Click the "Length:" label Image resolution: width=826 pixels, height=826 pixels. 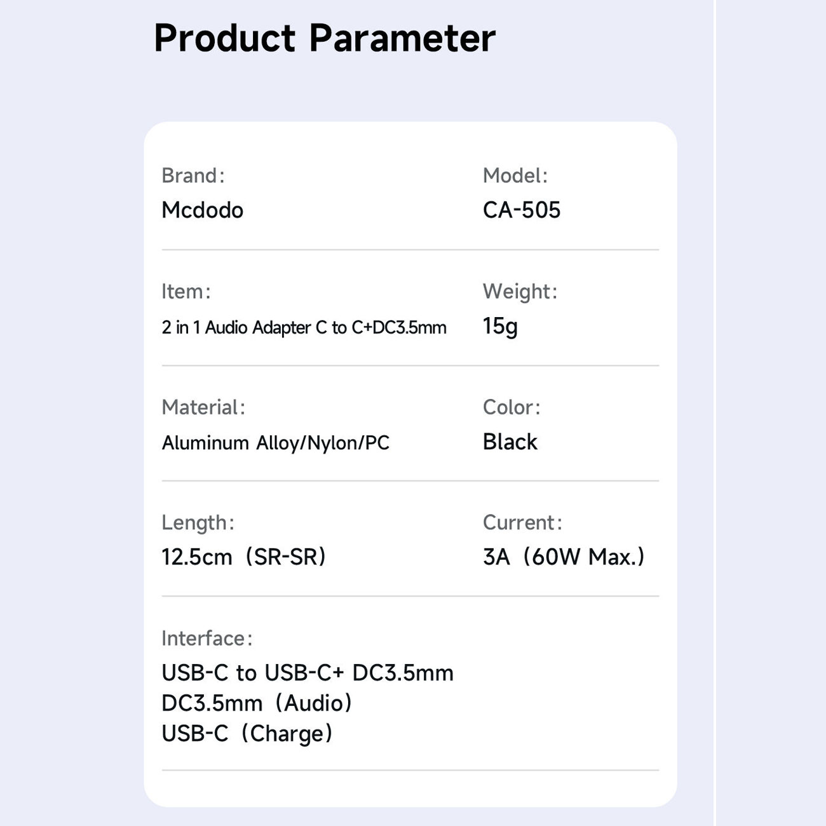click(x=198, y=522)
